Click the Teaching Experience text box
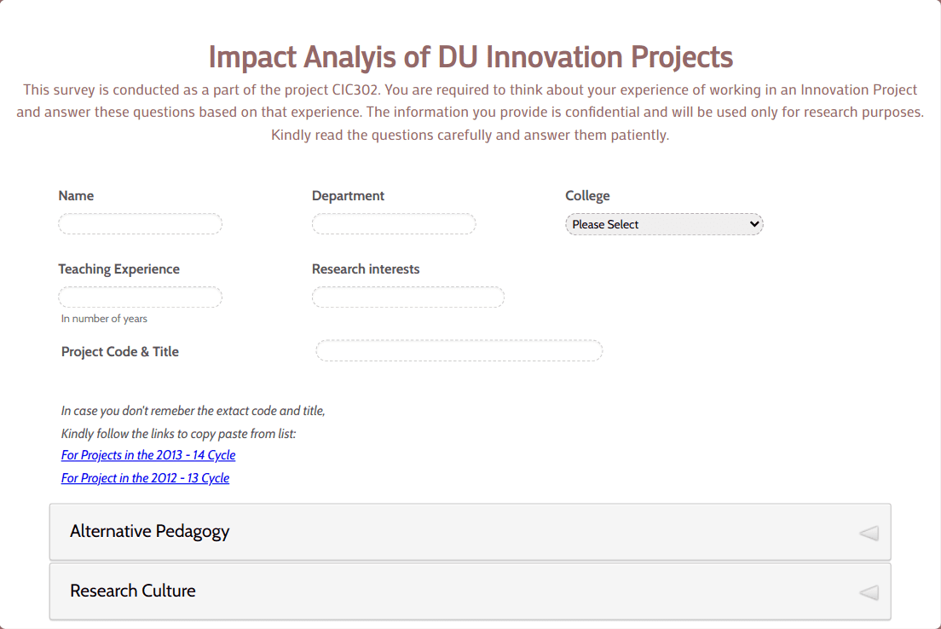 (x=140, y=297)
